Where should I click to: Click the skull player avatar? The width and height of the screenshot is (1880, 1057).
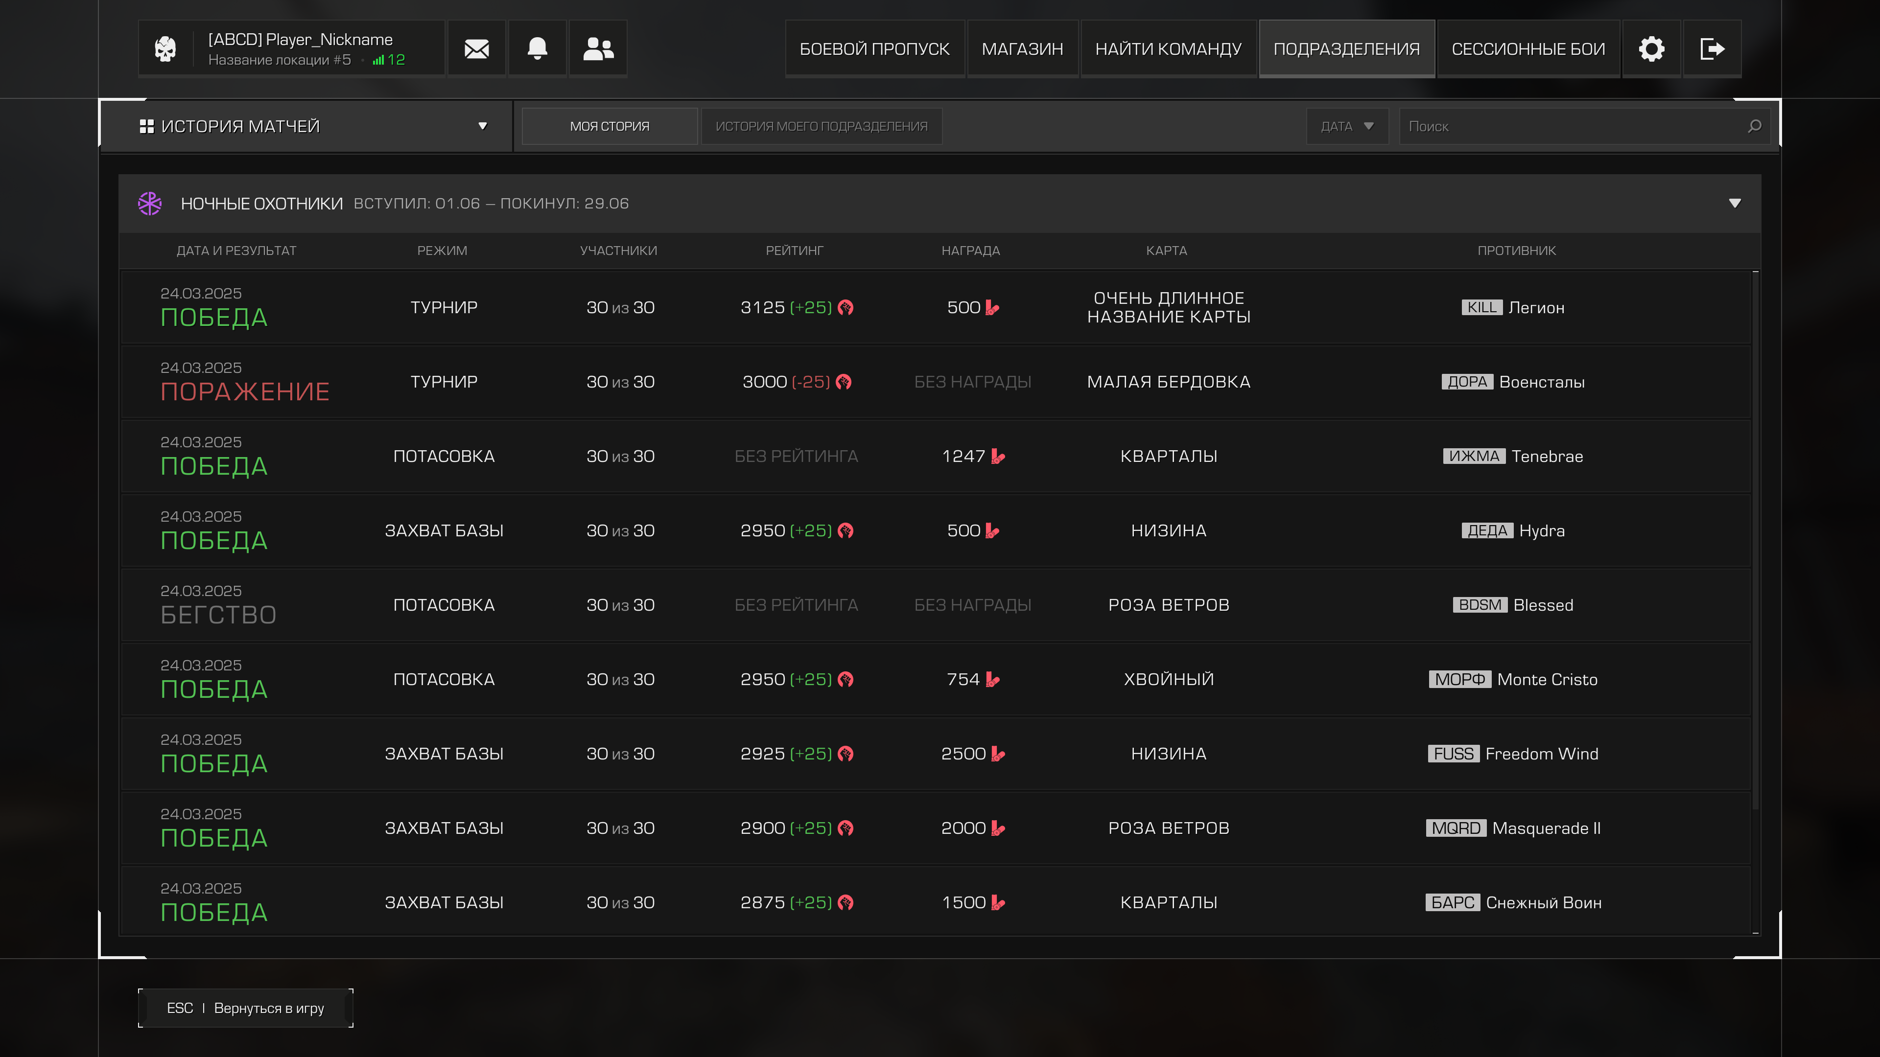[x=165, y=49]
